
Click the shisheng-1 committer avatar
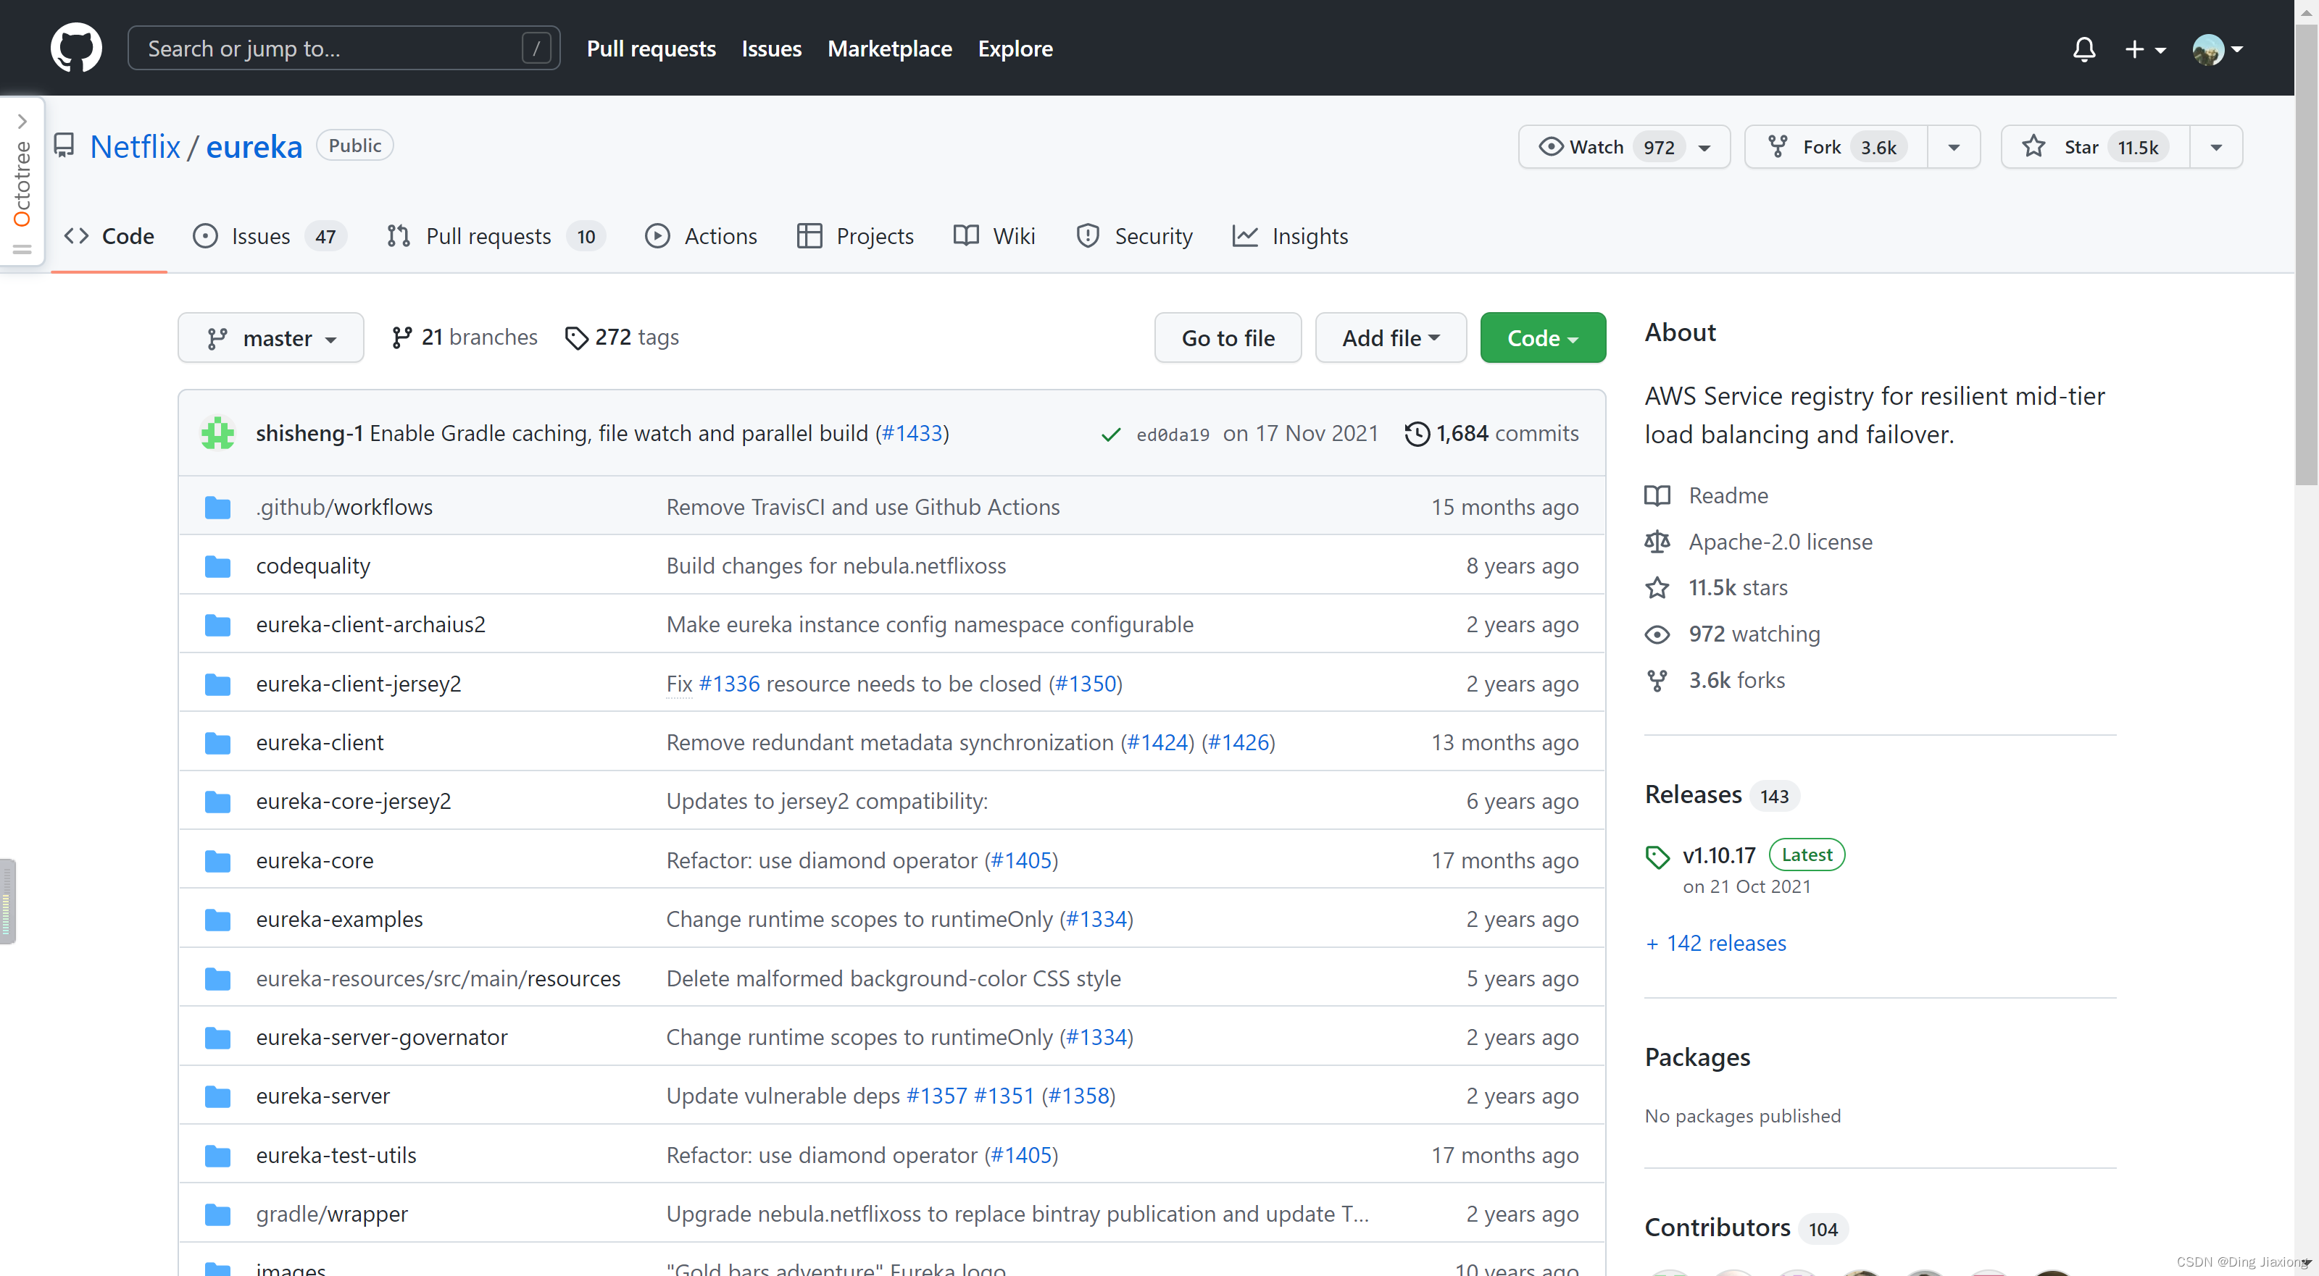[x=218, y=433]
